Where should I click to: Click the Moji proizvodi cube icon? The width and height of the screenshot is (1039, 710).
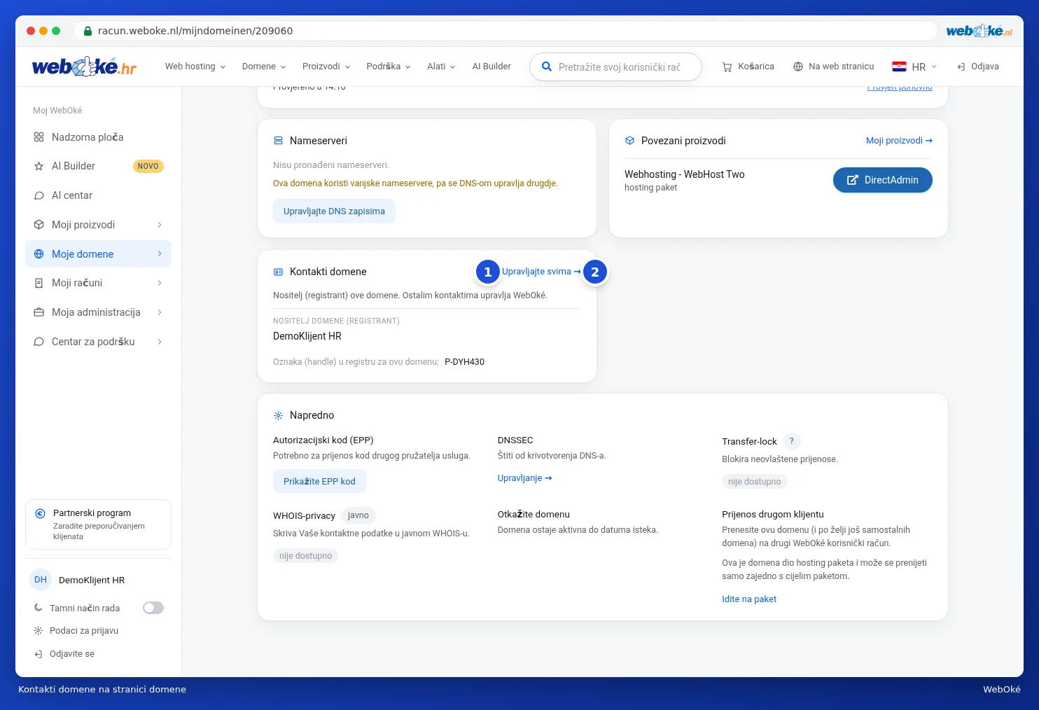click(39, 225)
